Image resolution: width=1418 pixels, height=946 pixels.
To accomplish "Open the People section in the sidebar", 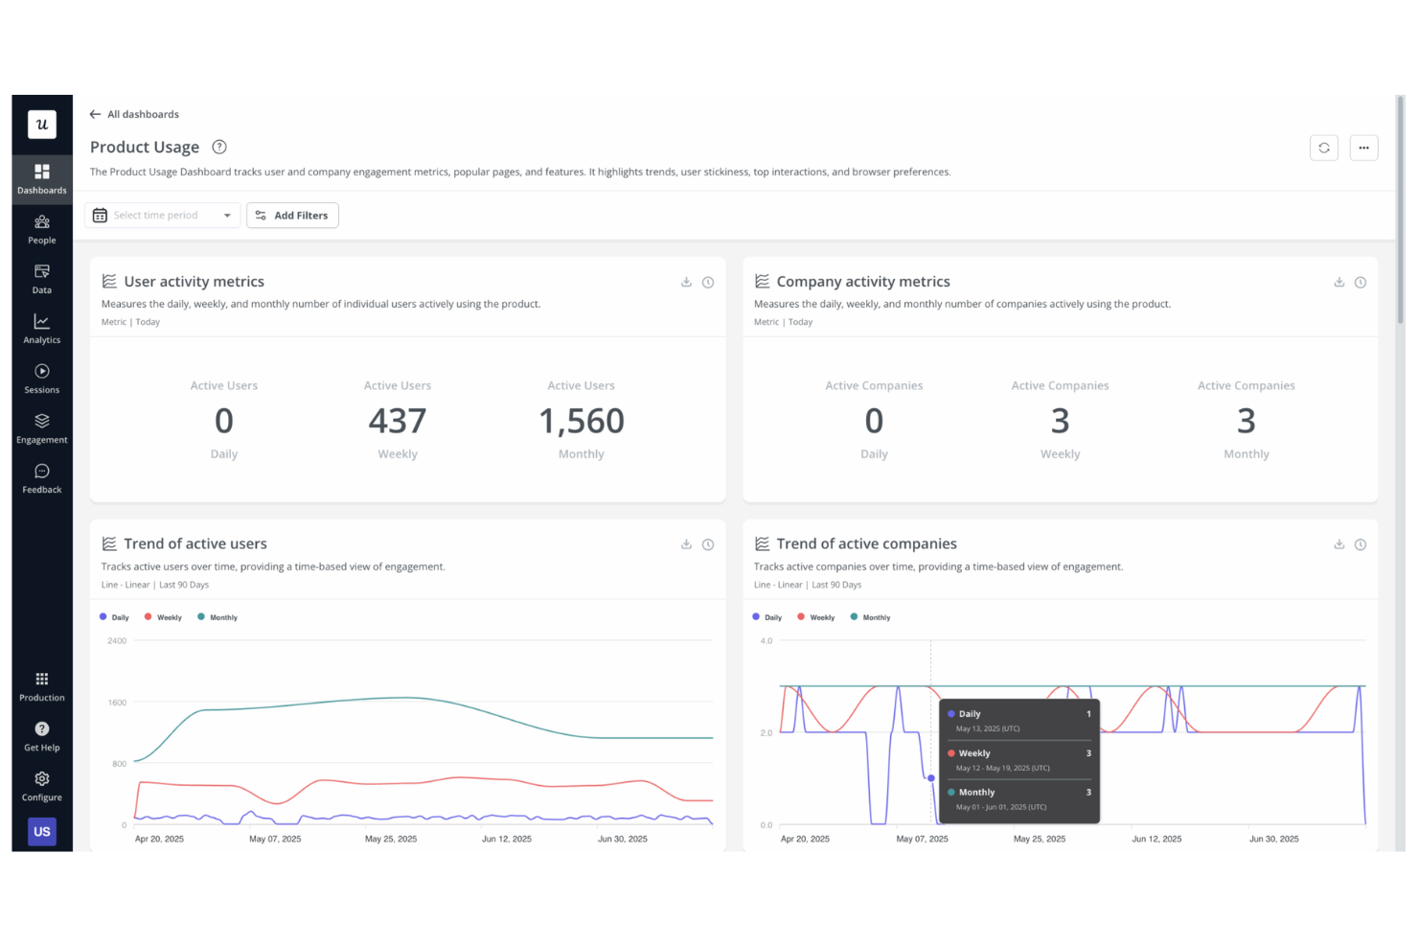I will coord(41,228).
